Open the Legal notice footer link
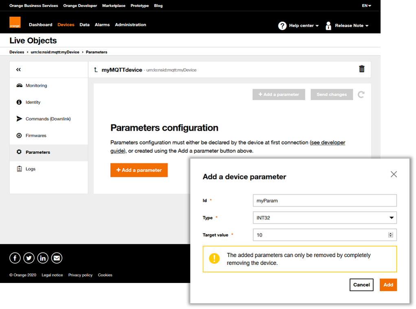 click(x=52, y=275)
